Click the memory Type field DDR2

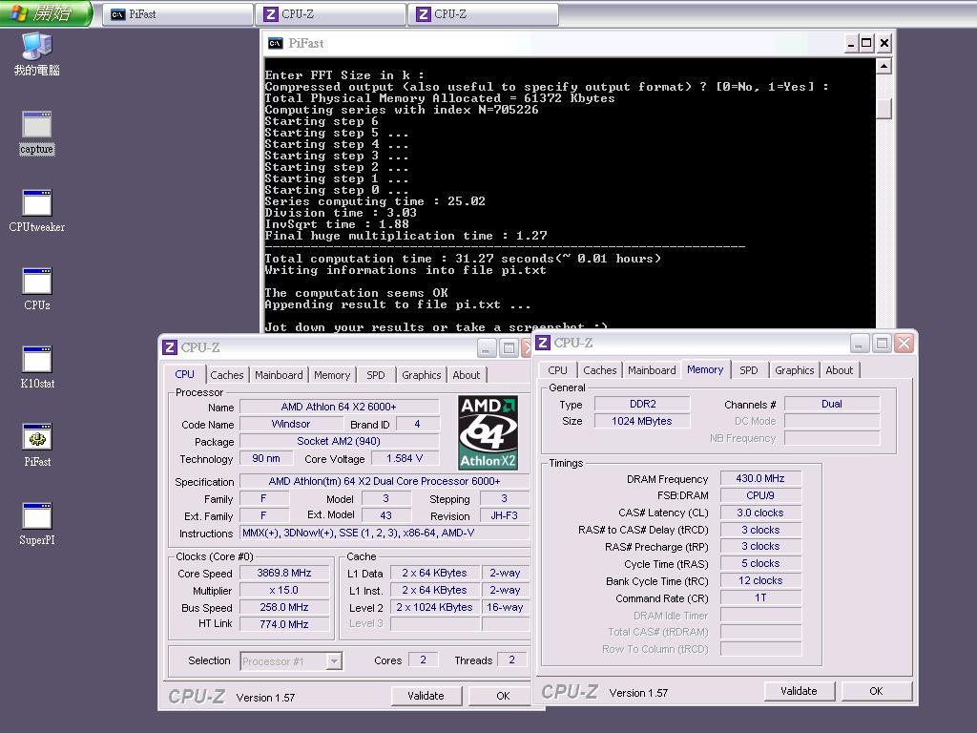(642, 404)
